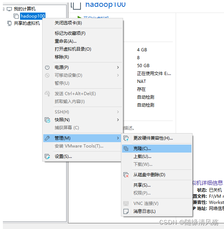Open 设置(S)... from the context menu
The image size is (224, 229).
pos(83,156)
